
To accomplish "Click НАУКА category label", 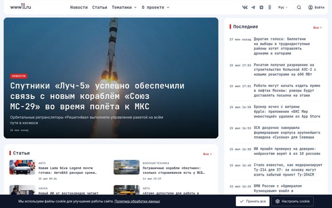I will pos(43,189).
